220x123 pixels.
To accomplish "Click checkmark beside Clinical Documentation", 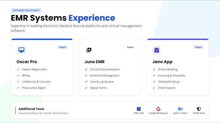I will pos(86,69).
